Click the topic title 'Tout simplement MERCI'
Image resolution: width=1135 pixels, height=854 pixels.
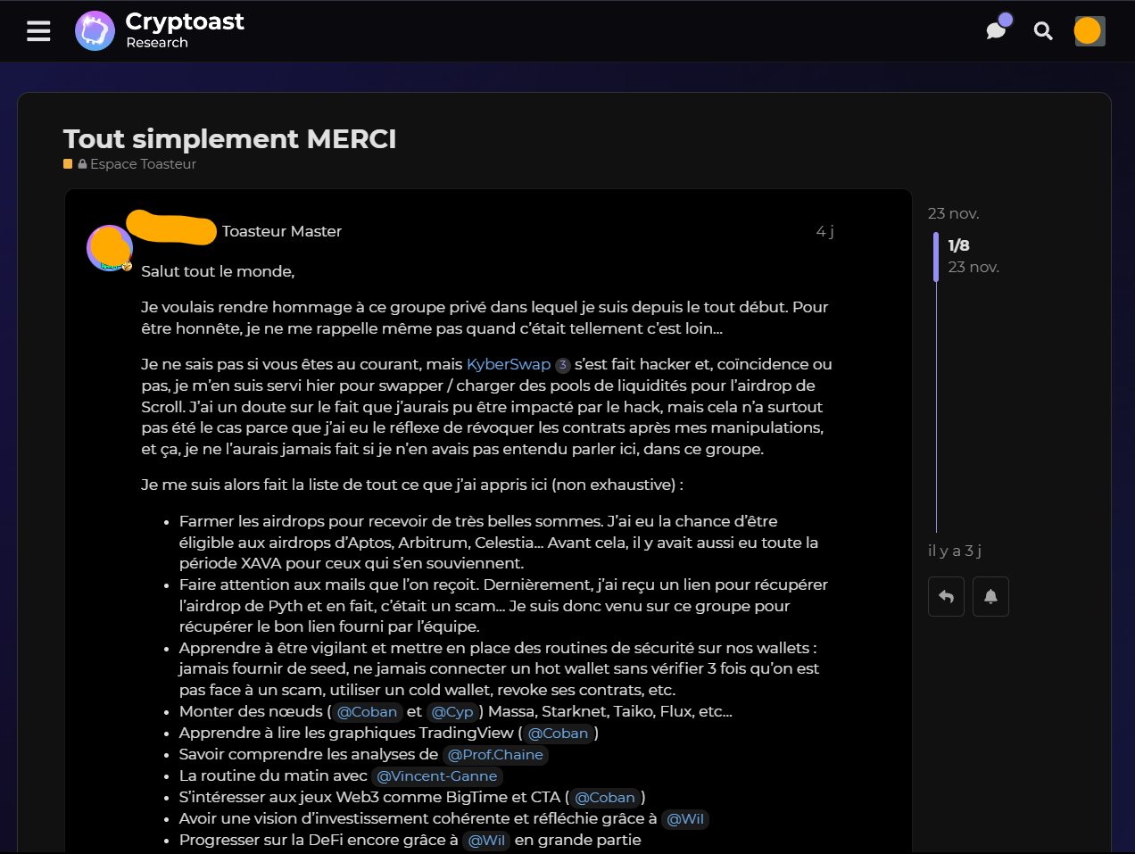tap(229, 139)
